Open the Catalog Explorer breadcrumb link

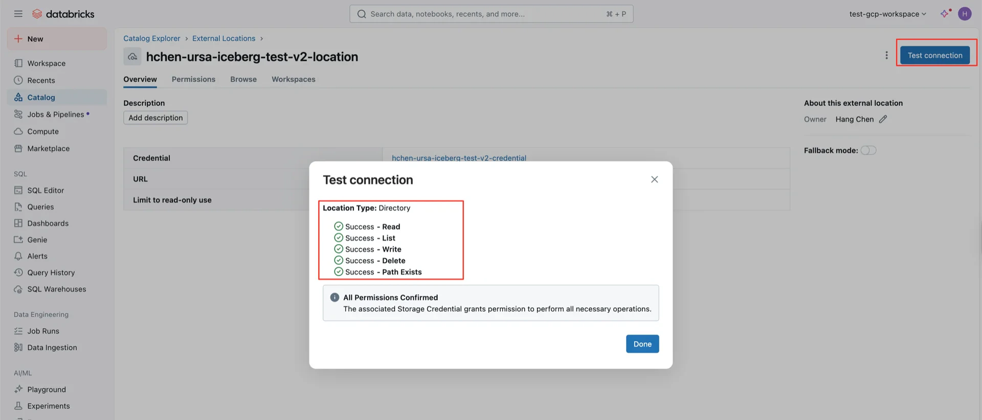tap(152, 38)
